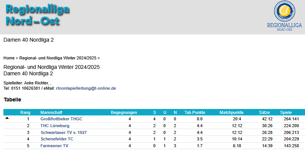This screenshot has height=154, width=305.
Task: Click the Tabelle section heading
Action: (12, 100)
